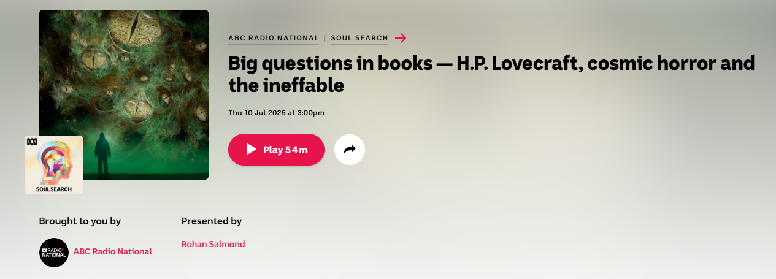
Task: Click the Presented by heading
Action: (x=212, y=221)
